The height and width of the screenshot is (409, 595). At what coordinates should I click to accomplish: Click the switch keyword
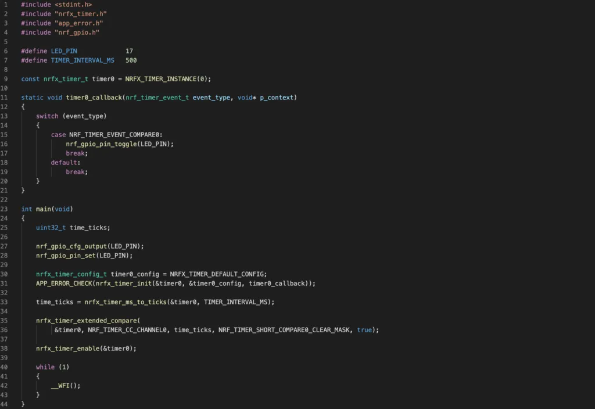coord(47,116)
